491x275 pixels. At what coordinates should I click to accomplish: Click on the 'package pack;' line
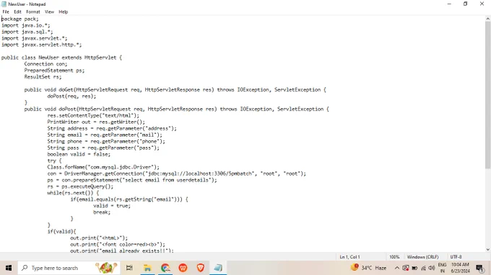click(x=20, y=19)
